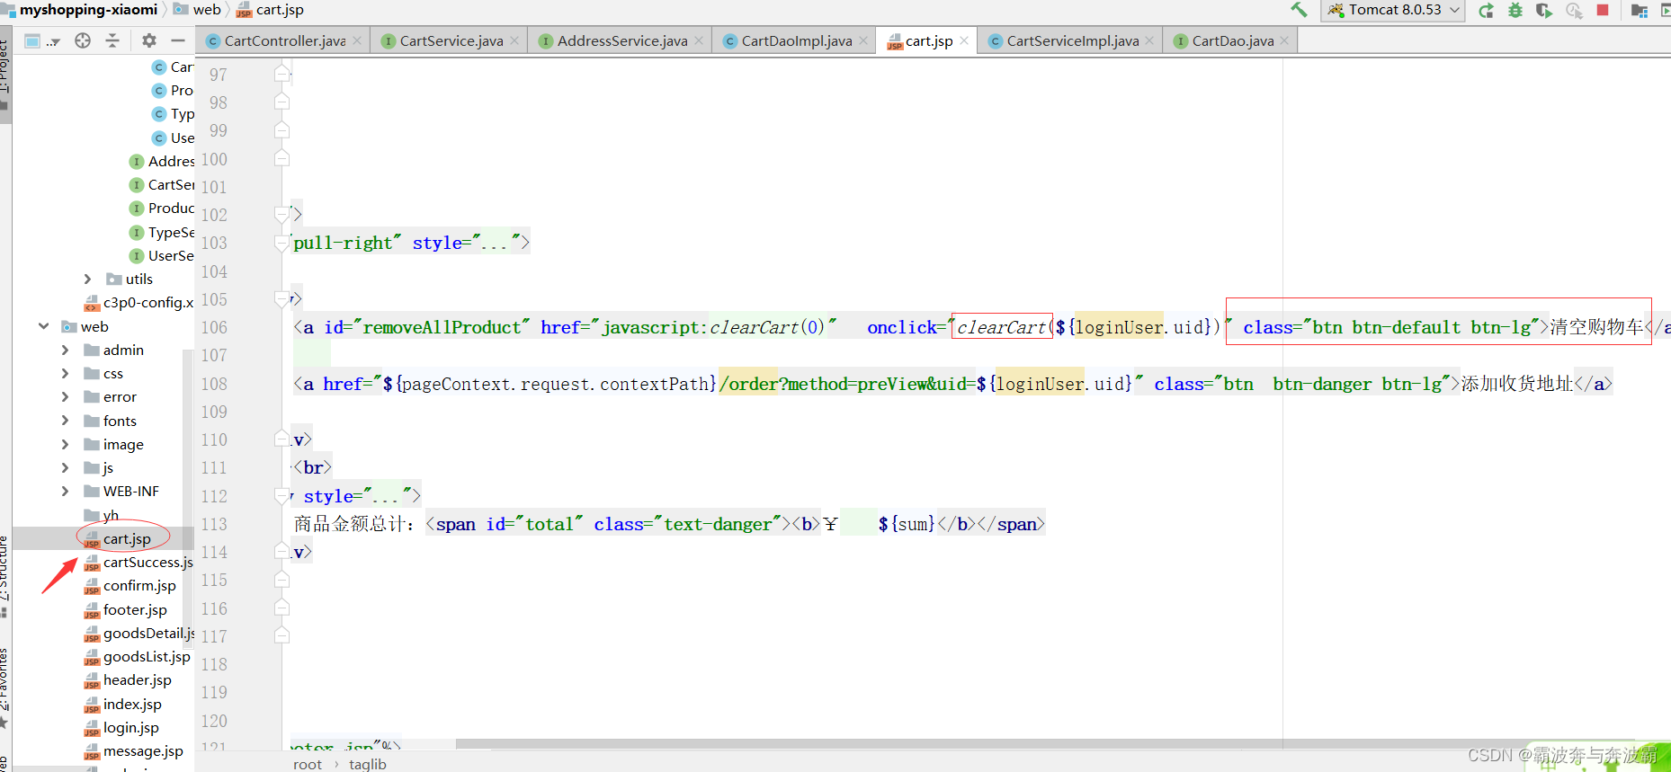Click the clearCart text on line 106
1671x772 pixels.
(x=1002, y=327)
